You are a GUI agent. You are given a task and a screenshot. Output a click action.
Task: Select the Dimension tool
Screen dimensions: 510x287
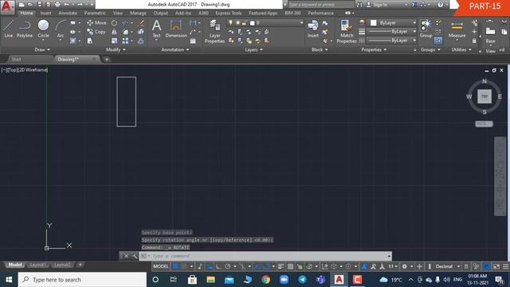click(176, 29)
